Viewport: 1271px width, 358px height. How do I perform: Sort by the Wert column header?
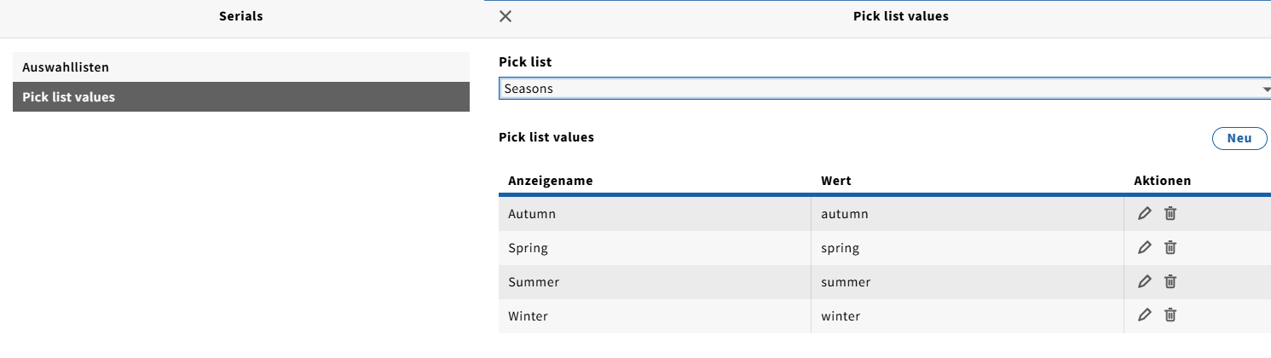pyautogui.click(x=836, y=181)
